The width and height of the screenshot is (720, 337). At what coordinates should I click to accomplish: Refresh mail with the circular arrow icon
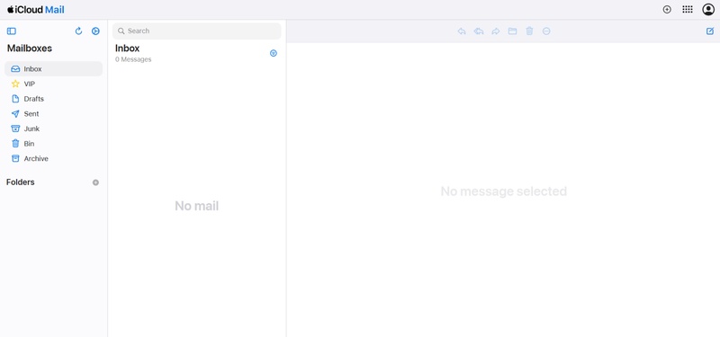coord(78,31)
